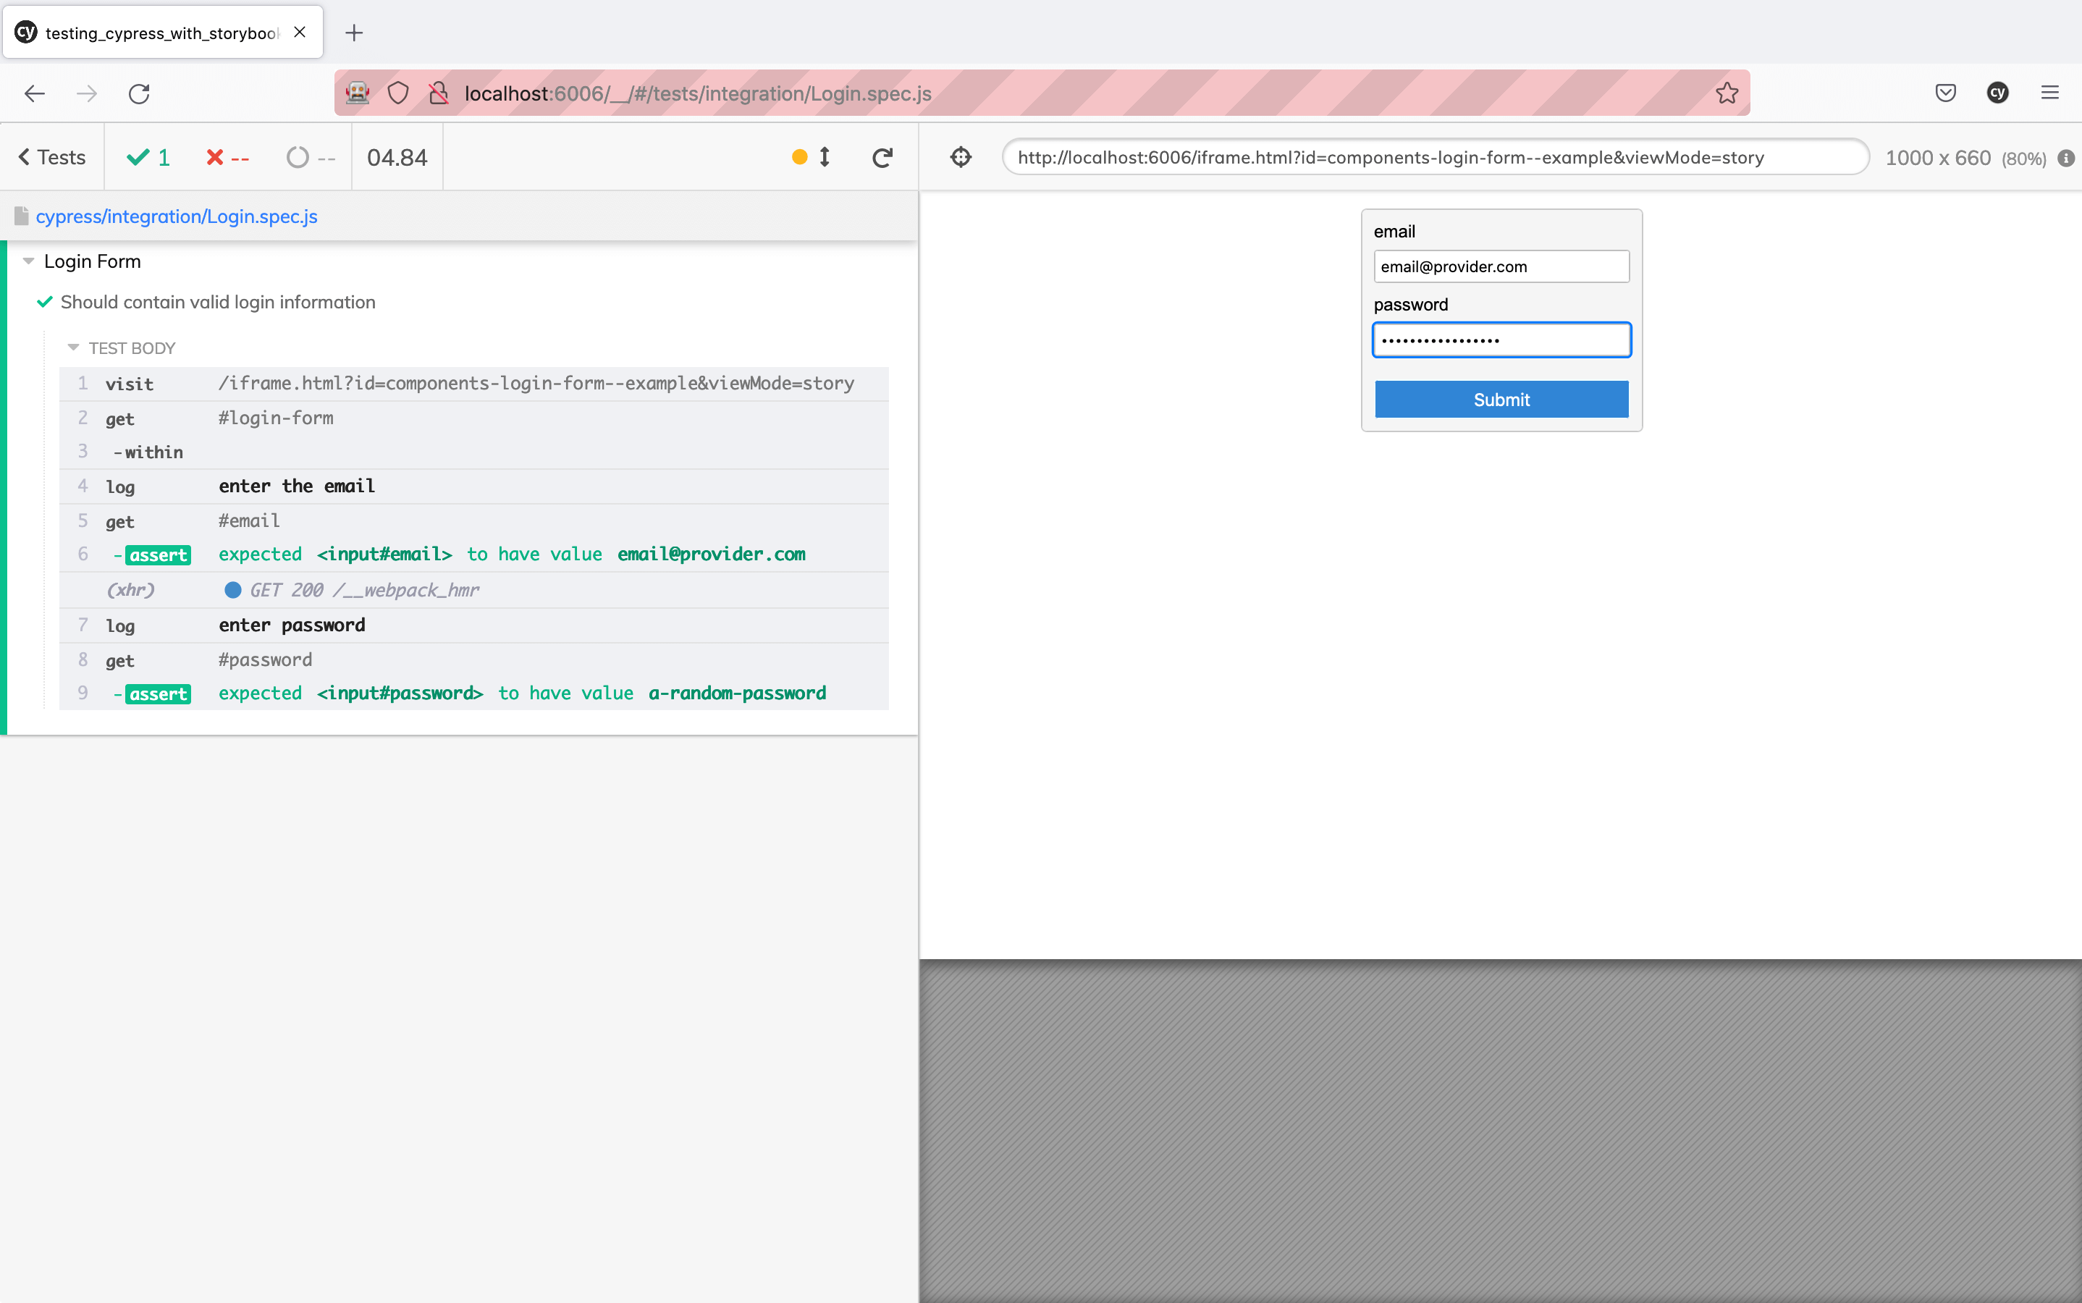Open a new browser tab
The width and height of the screenshot is (2082, 1303).
pos(353,33)
